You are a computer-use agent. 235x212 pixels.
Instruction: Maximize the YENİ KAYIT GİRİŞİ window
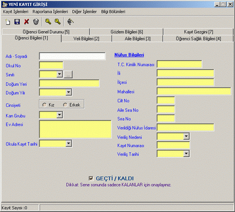click(223, 4)
